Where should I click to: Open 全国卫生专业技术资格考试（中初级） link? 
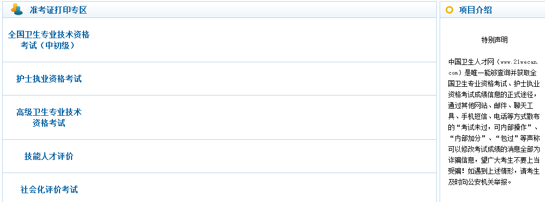pyautogui.click(x=49, y=40)
